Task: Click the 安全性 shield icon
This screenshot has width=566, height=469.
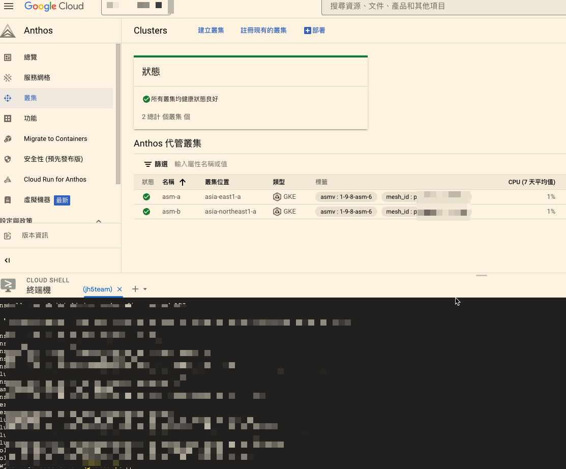Action: [x=8, y=159]
